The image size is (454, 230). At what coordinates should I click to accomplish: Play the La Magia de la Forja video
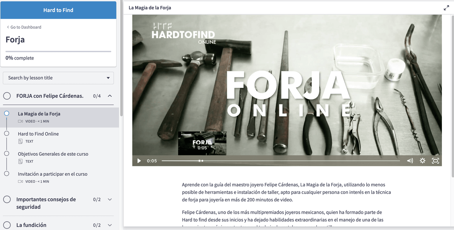coord(139,161)
